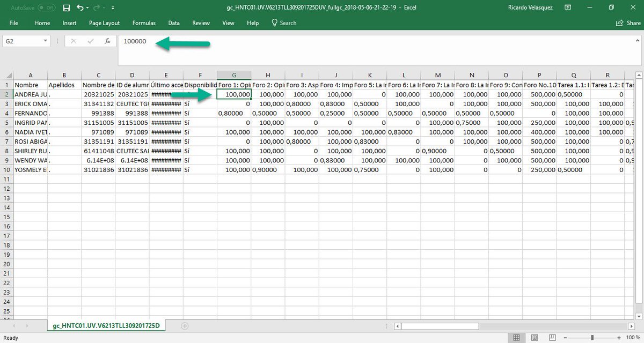Viewport: 644px width, 343px height.
Task: Click the next sheet navigation arrow
Action: click(28, 326)
